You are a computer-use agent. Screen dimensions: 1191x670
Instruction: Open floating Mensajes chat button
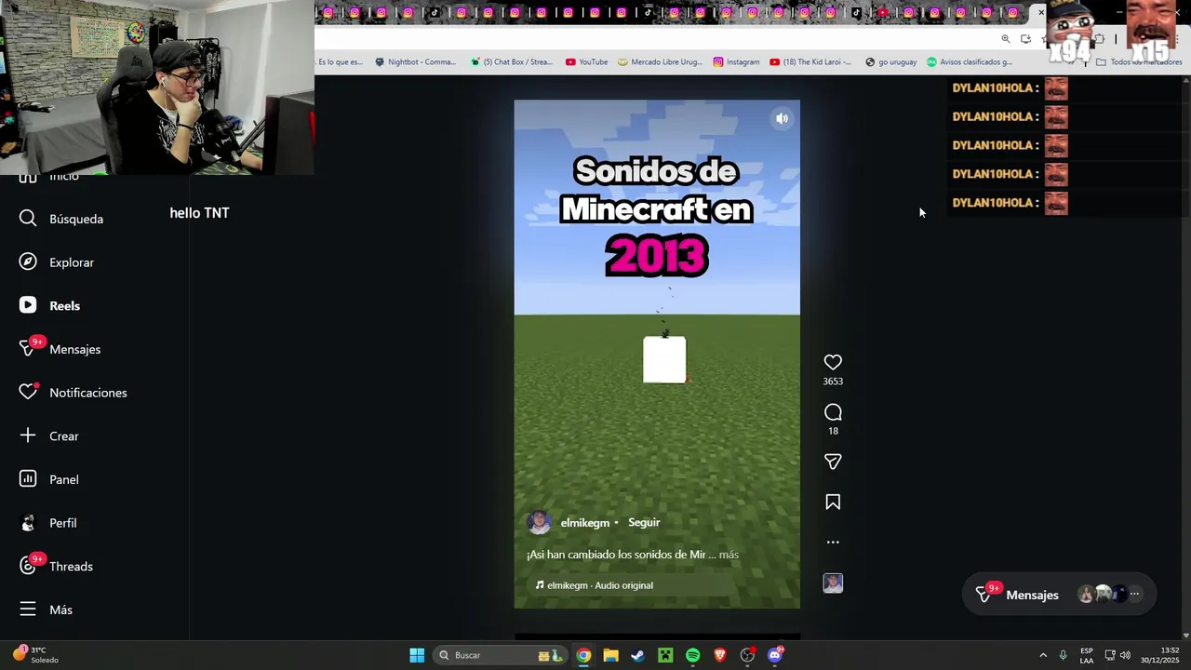click(x=1059, y=595)
